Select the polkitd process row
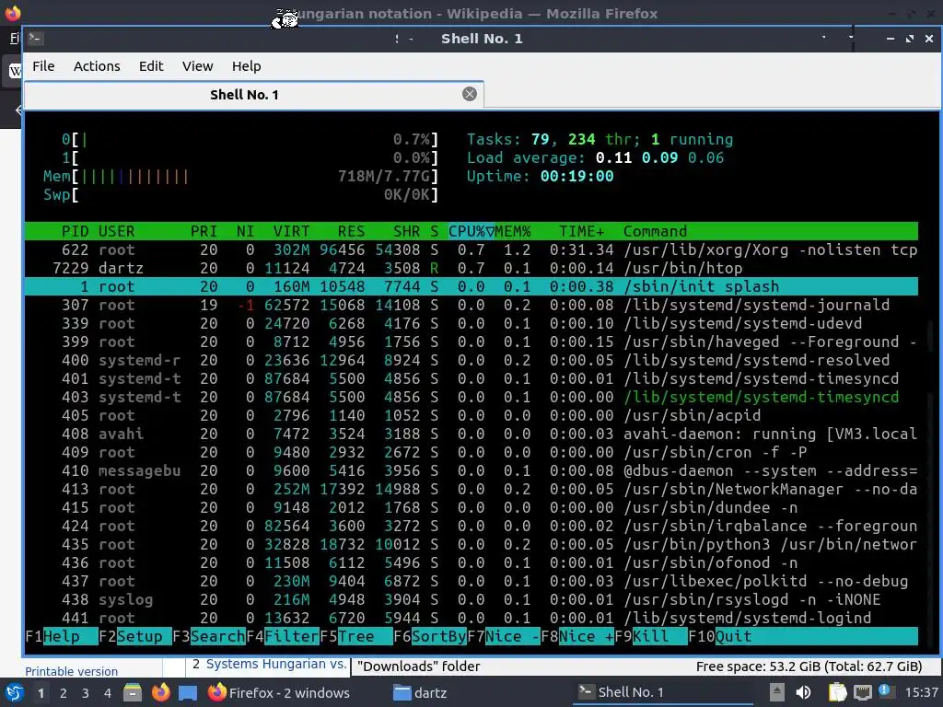943x707 pixels. [471, 581]
